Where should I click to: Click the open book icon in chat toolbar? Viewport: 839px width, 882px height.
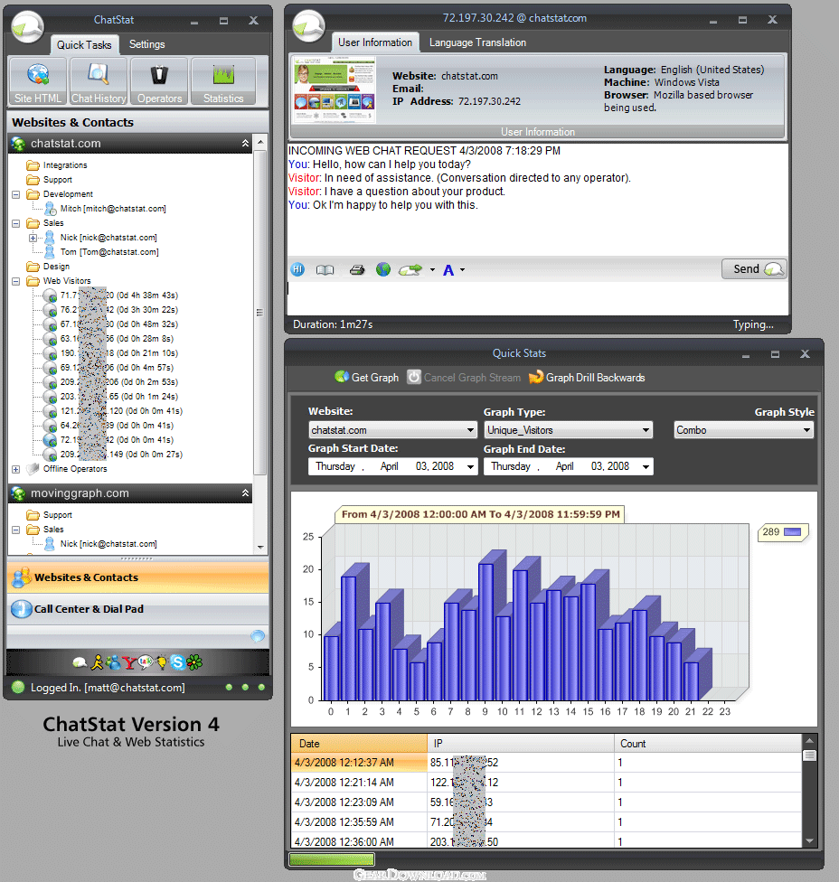point(325,270)
